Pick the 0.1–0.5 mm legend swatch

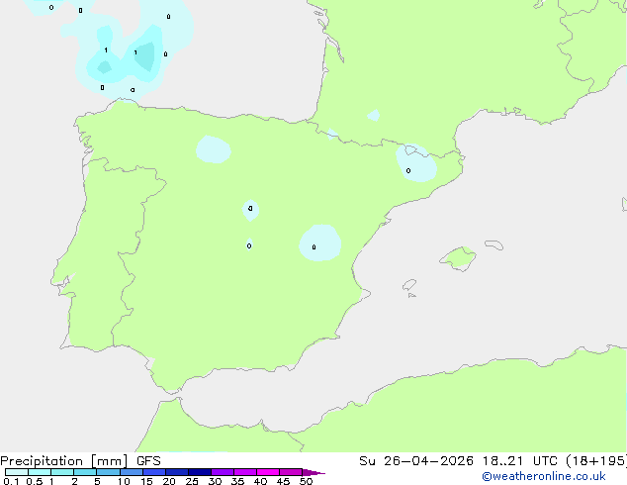pyautogui.click(x=17, y=472)
